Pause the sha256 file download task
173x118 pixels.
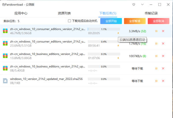tap(156, 81)
